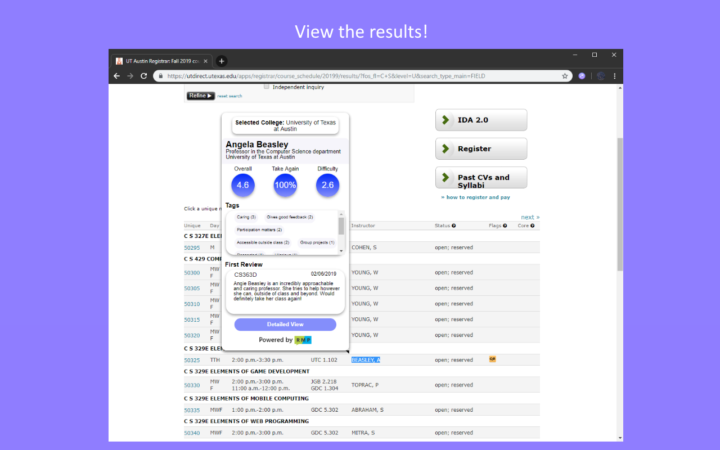
Task: Click the Participation matters (2) tag
Action: [x=259, y=229]
